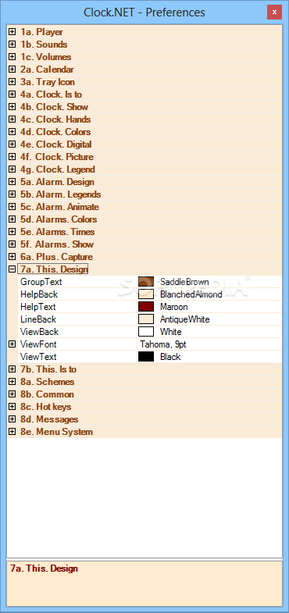This screenshot has width=289, height=613.
Task: Expand the 8a. Schemes category
Action: [12, 382]
